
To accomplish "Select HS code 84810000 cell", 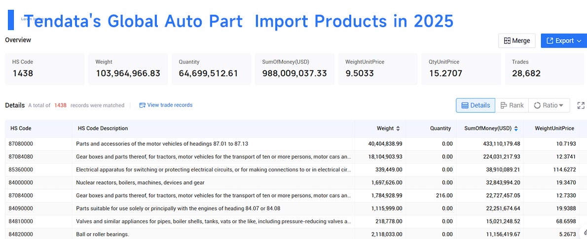I will coord(22,221).
